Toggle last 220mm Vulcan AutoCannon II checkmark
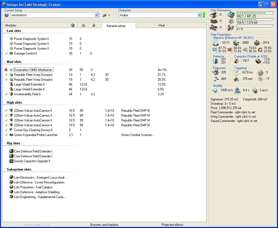This screenshot has height=228, width=278. pyautogui.click(x=6, y=125)
